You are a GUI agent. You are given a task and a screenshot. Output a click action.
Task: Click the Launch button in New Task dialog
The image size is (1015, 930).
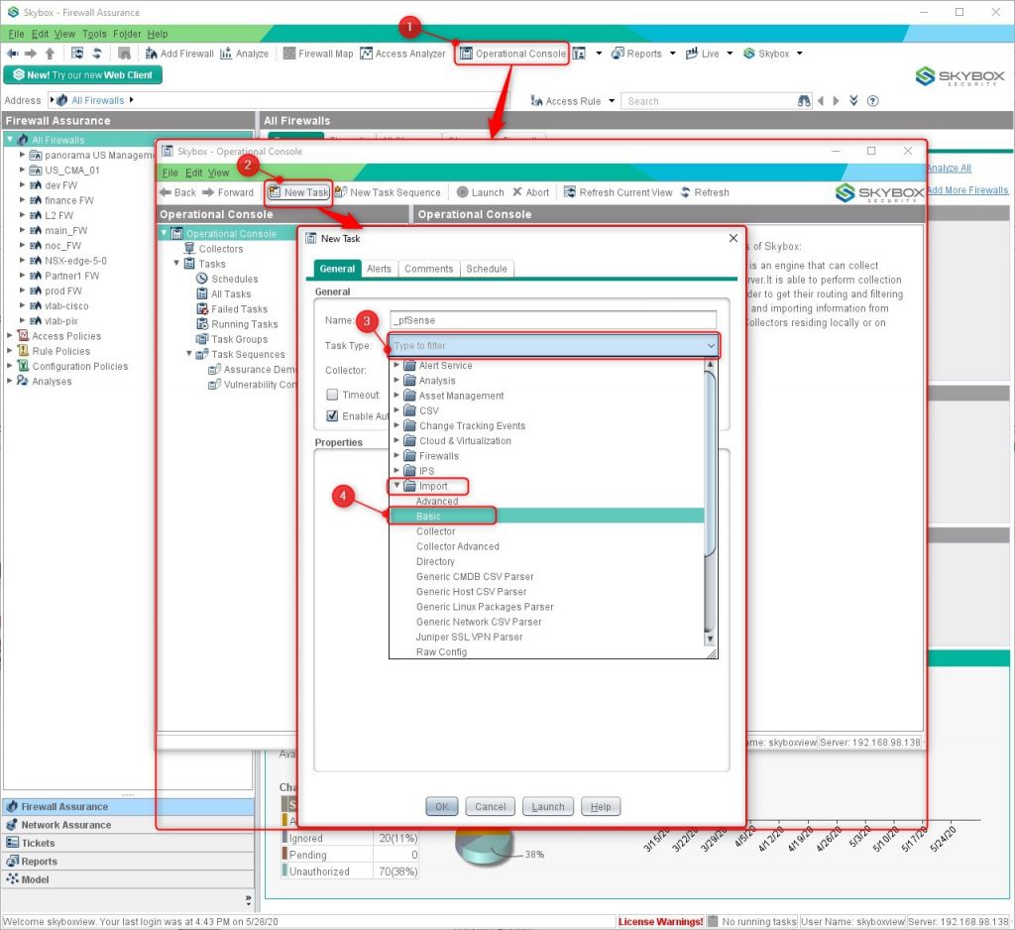547,806
